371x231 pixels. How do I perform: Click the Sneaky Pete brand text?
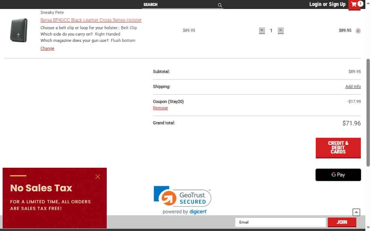pyautogui.click(x=52, y=12)
